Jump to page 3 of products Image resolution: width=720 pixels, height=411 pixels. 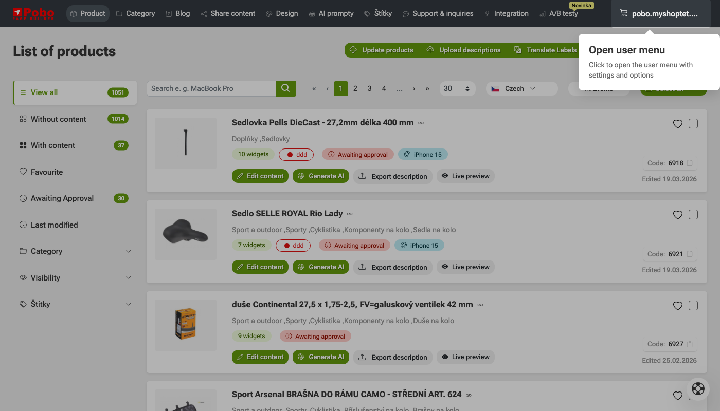369,88
